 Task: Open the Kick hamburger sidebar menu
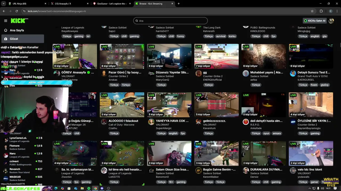pyautogui.click(x=6, y=21)
